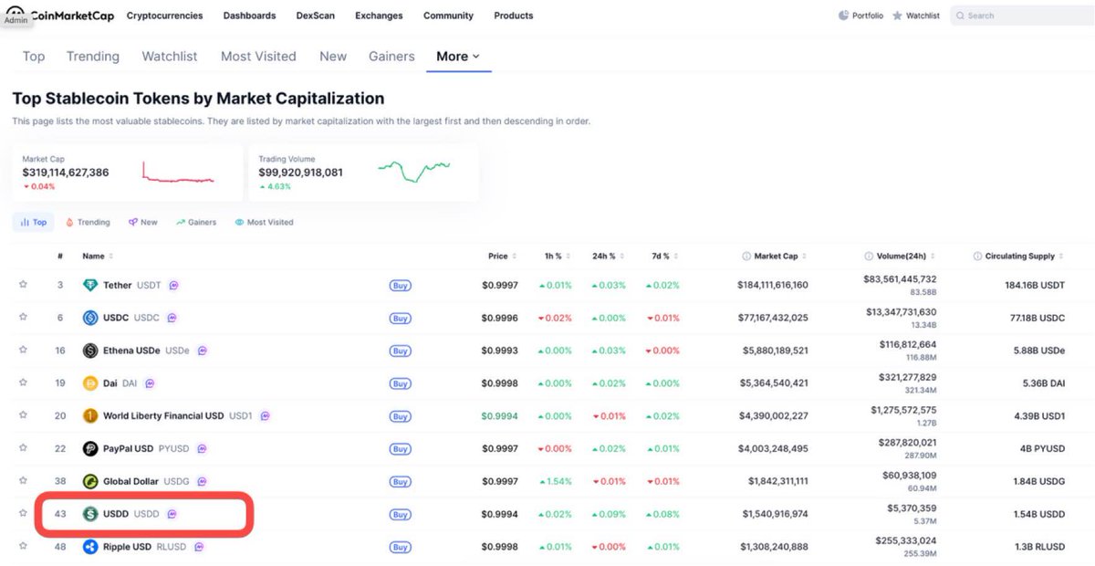Click the Ripple USD coin logo
This screenshot has height=566, width=1095.
(90, 547)
